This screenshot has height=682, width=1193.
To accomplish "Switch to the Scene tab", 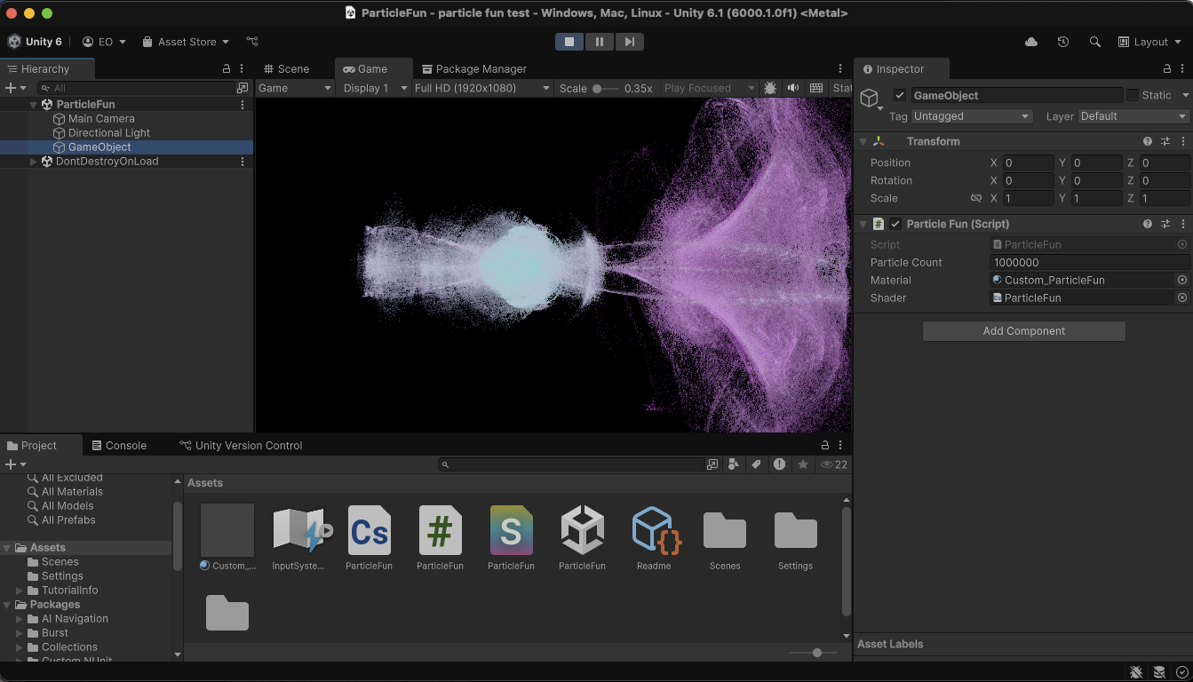I will tap(287, 68).
